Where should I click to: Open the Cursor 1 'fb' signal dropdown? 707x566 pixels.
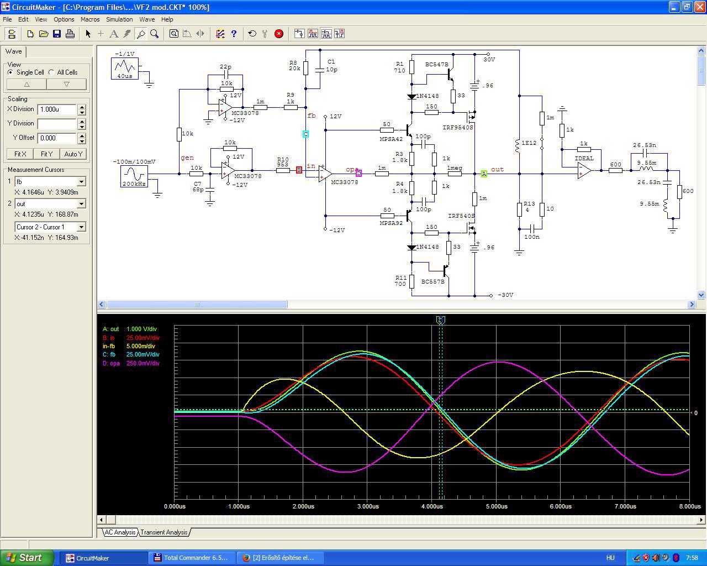pyautogui.click(x=81, y=182)
